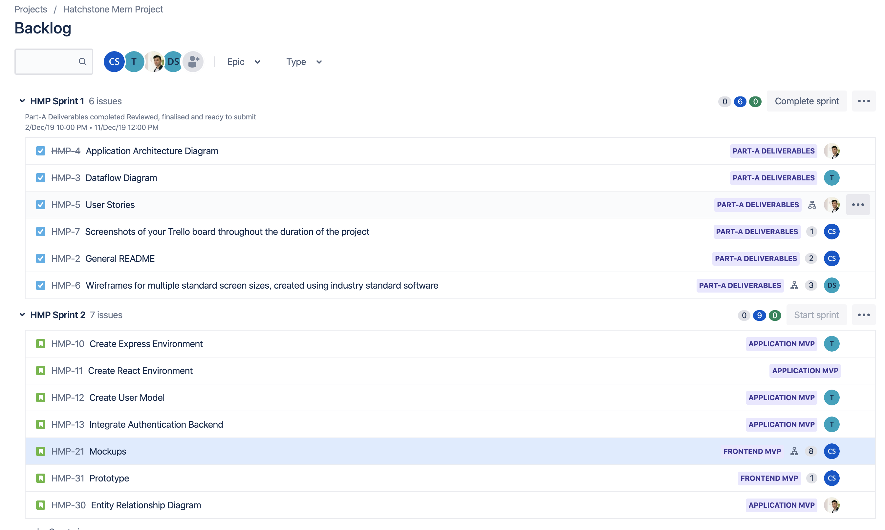Open subtasks icon on the HMP-21 Mockups row

pos(794,451)
